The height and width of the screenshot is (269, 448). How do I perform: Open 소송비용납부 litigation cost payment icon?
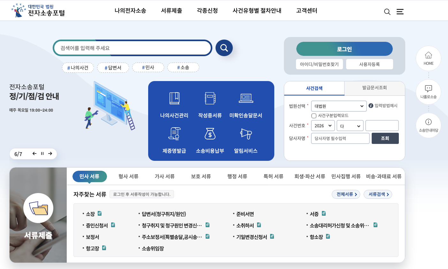(x=210, y=140)
